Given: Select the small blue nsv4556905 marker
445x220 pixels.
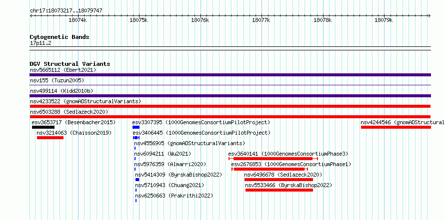Looking at the screenshot, I should [135, 148].
